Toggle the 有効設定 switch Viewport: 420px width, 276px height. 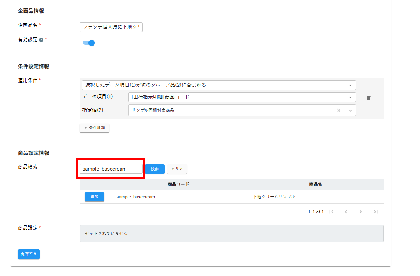pos(89,43)
